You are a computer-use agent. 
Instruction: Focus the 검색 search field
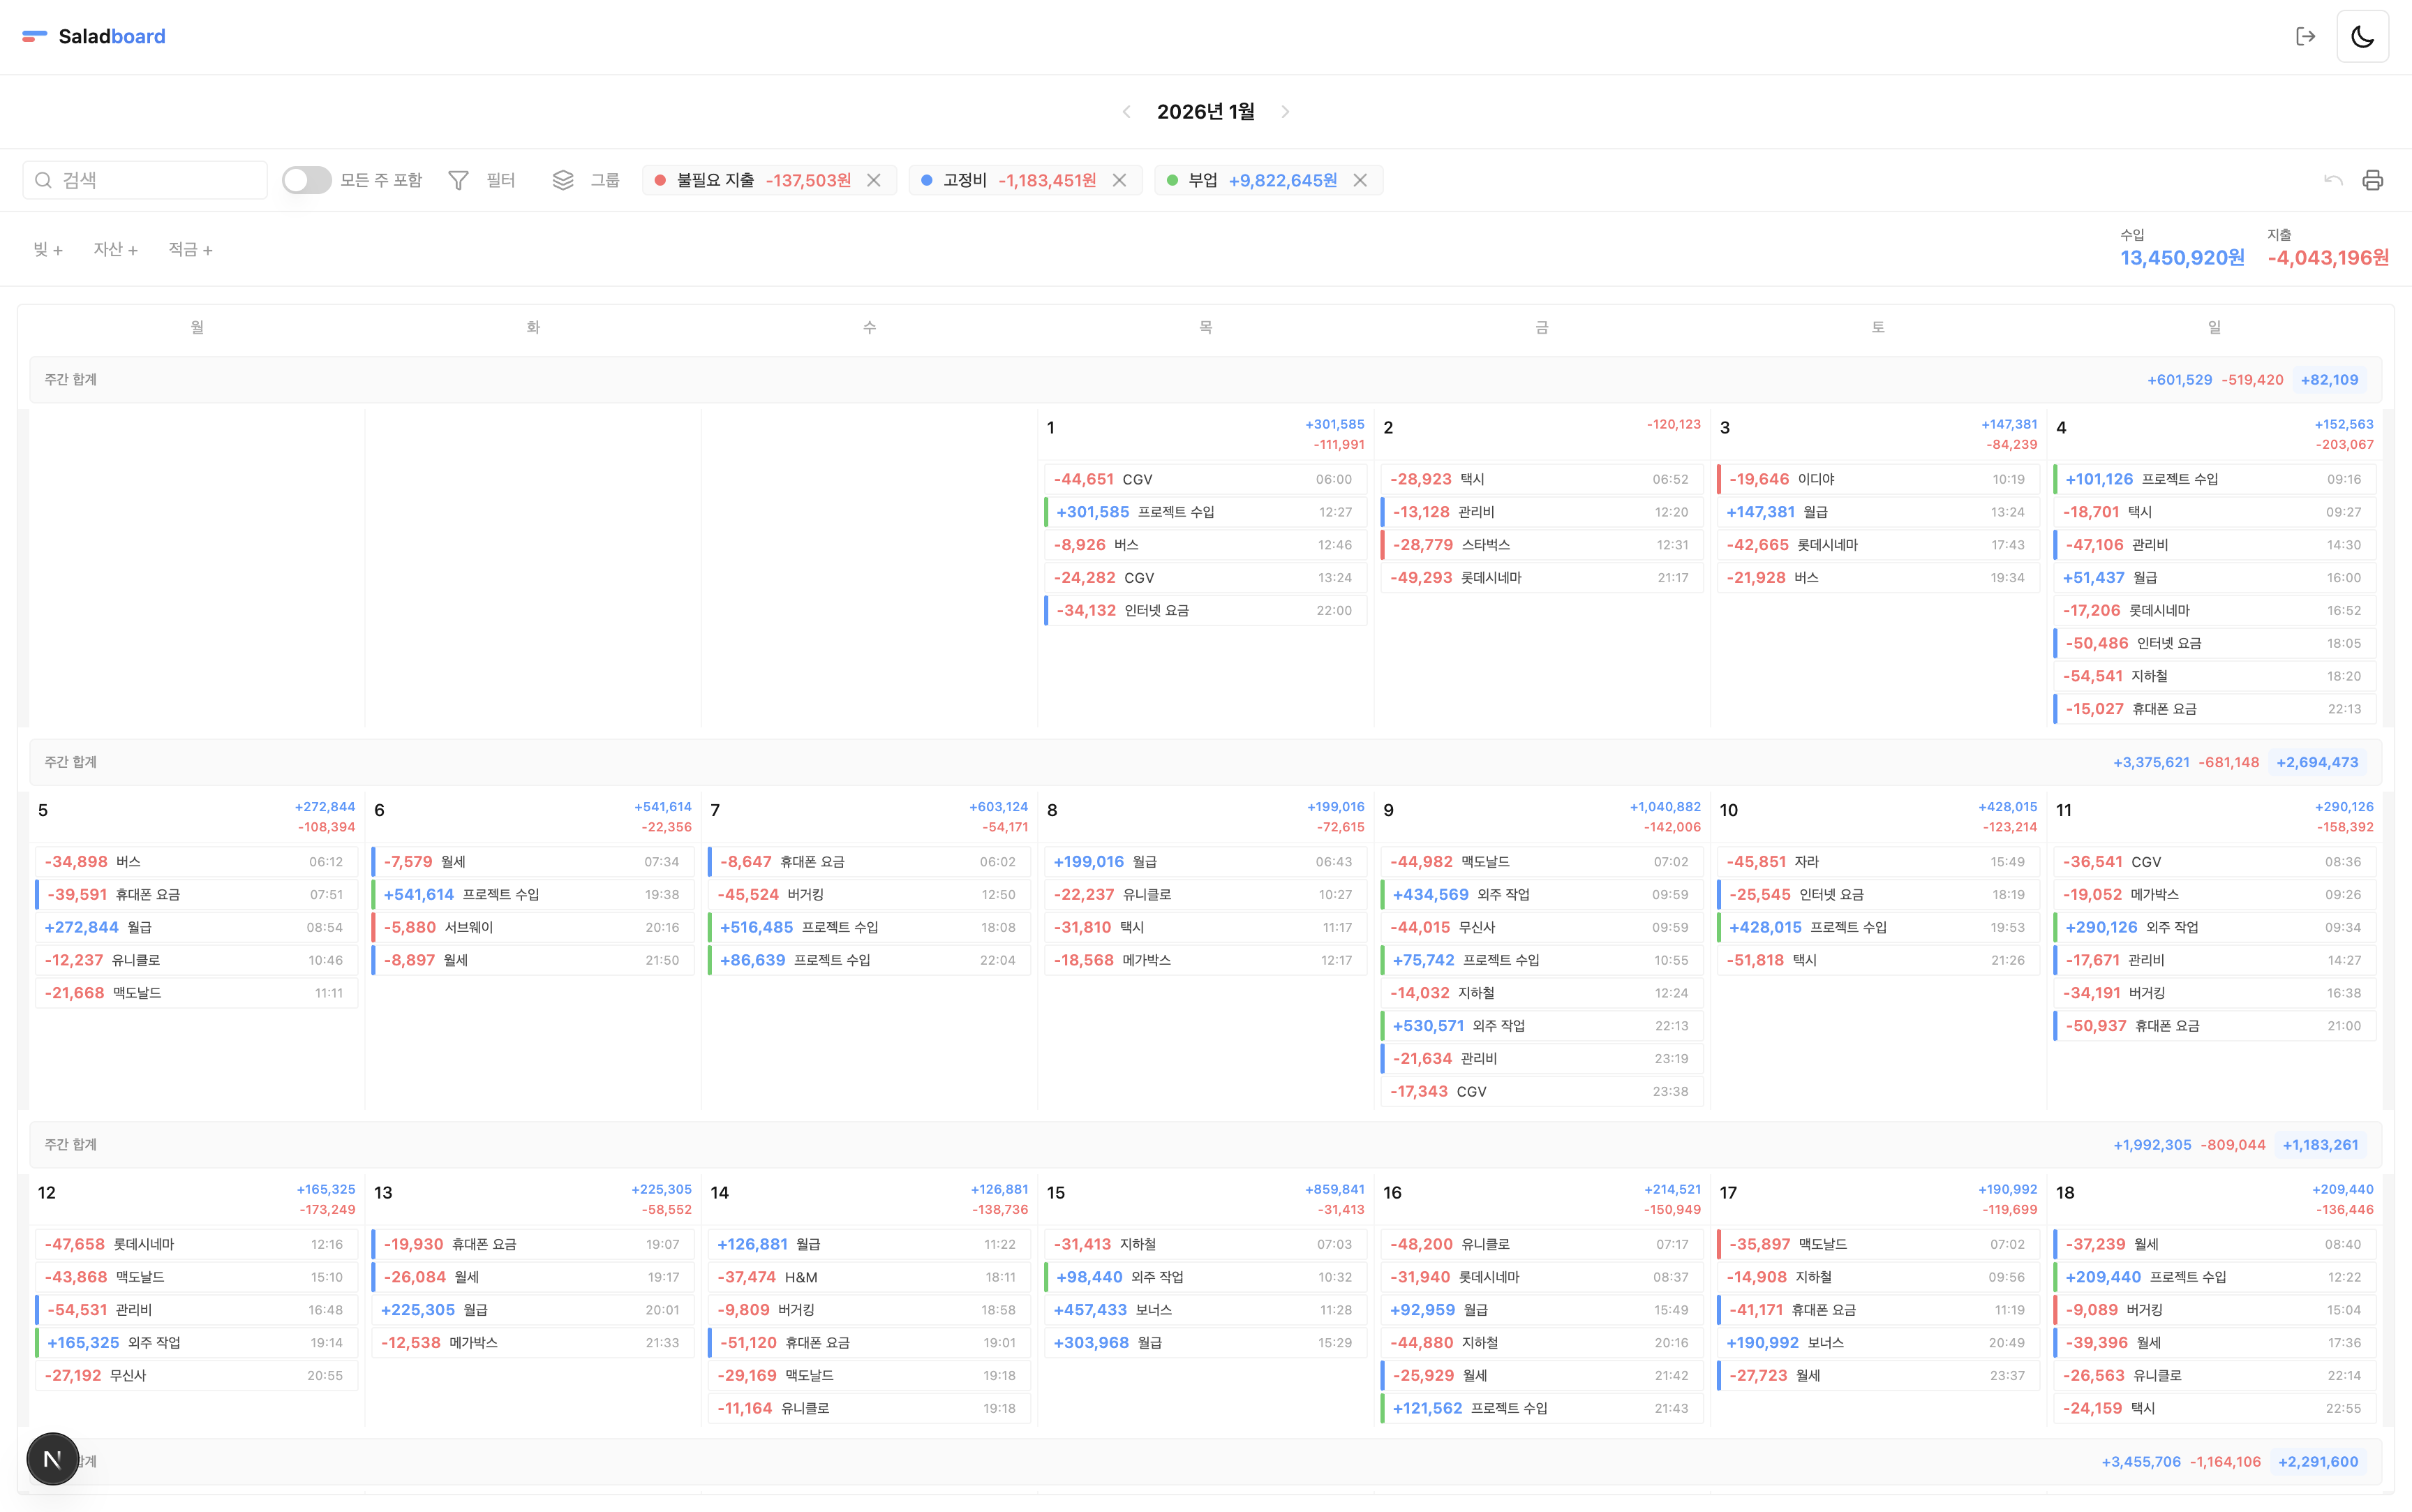pyautogui.click(x=145, y=180)
